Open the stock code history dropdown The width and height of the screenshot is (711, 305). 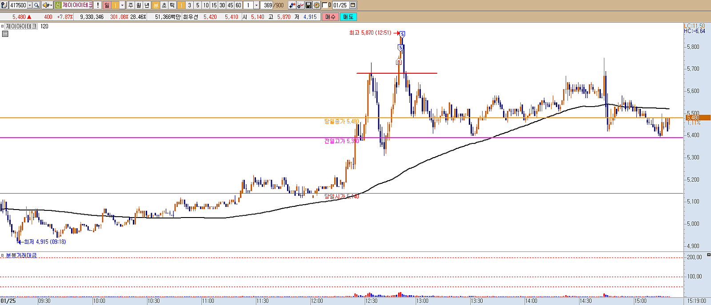pos(30,5)
